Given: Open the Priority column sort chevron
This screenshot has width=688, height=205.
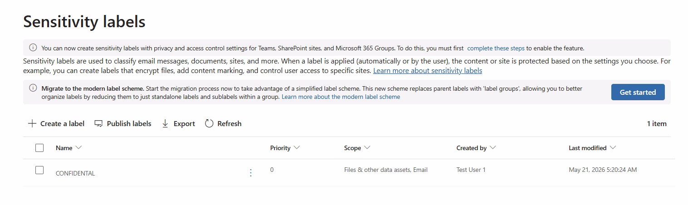Looking at the screenshot, I should (297, 148).
